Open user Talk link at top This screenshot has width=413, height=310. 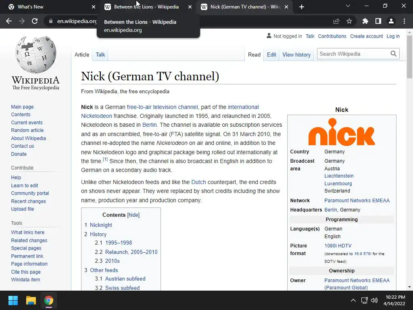point(310,36)
